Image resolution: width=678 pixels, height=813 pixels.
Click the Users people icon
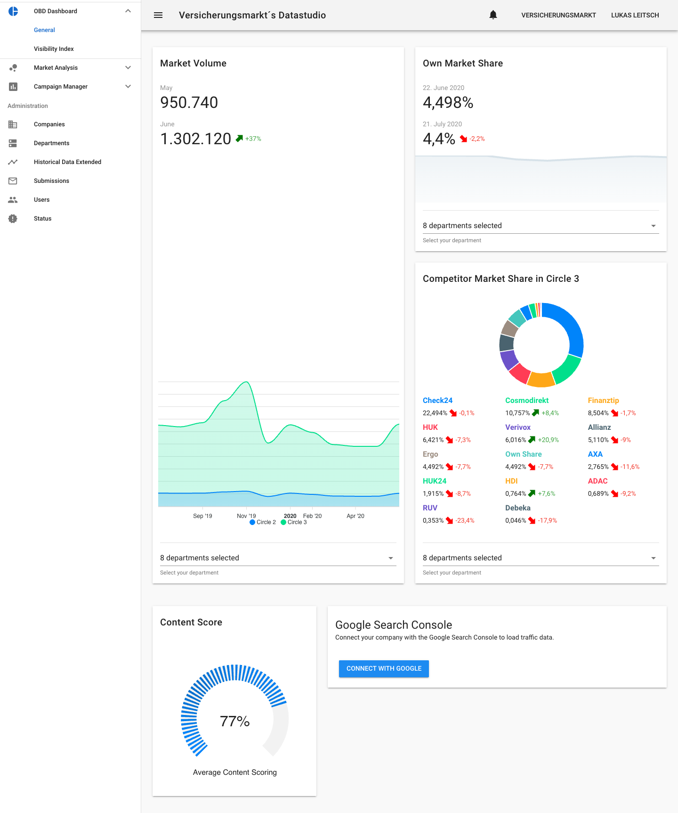point(13,200)
